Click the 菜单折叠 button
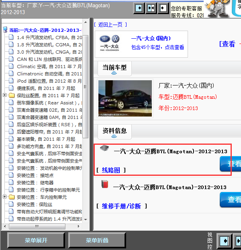The image size is (241, 250). pyautogui.click(x=97, y=240)
